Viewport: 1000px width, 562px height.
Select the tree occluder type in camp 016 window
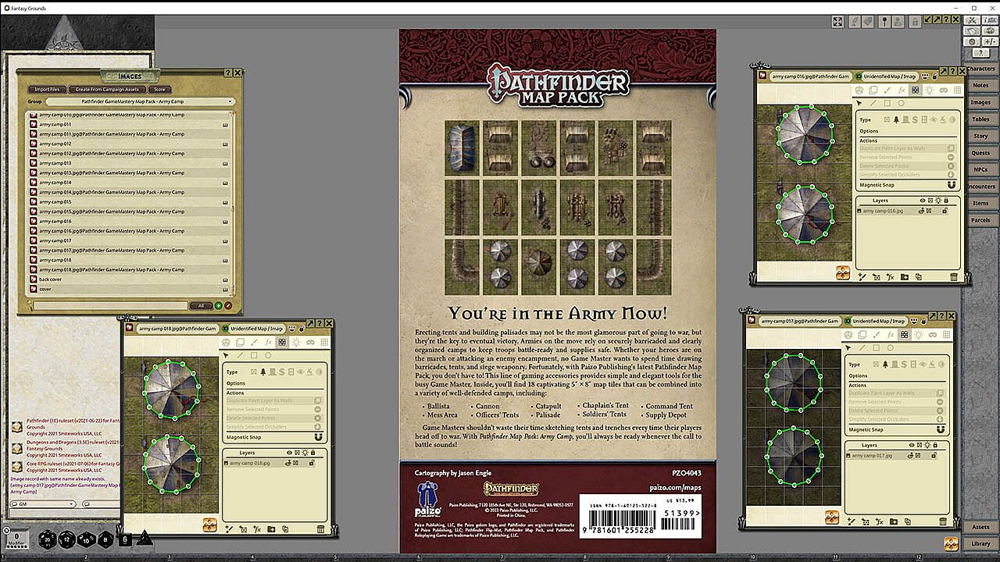896,119
